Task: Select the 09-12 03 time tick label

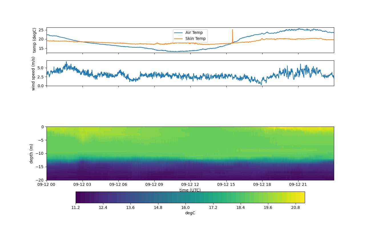Action: pyautogui.click(x=82, y=184)
